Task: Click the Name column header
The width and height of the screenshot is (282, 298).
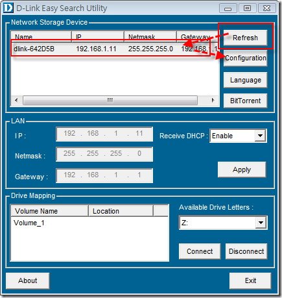Action: [x=41, y=37]
